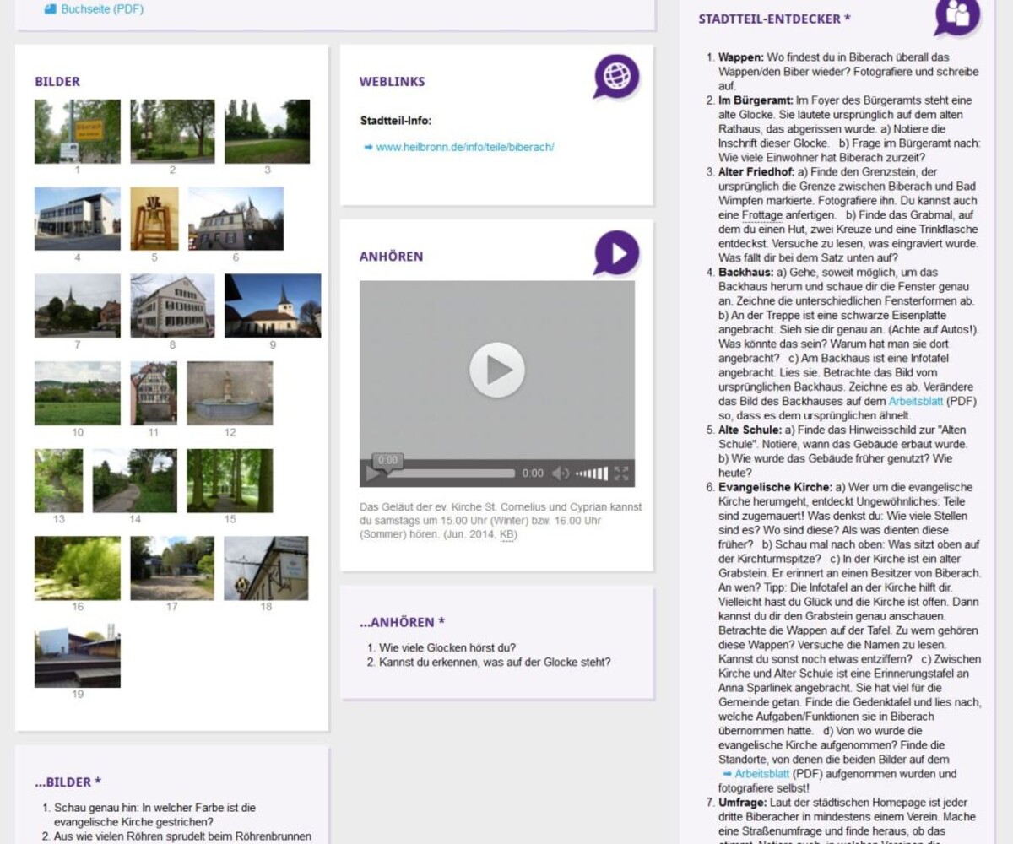This screenshot has height=844, width=1013.
Task: Open thumbnail 9 church against blue sky
Action: pos(273,306)
